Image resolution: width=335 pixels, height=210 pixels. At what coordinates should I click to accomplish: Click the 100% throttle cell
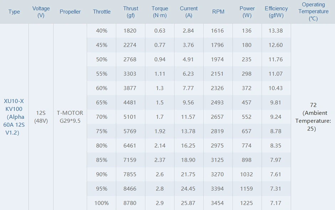102,203
